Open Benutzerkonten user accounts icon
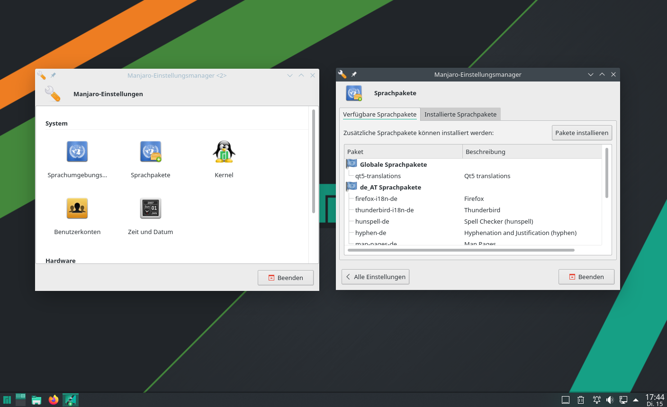Screen dimensions: 667x407 [x=77, y=208]
